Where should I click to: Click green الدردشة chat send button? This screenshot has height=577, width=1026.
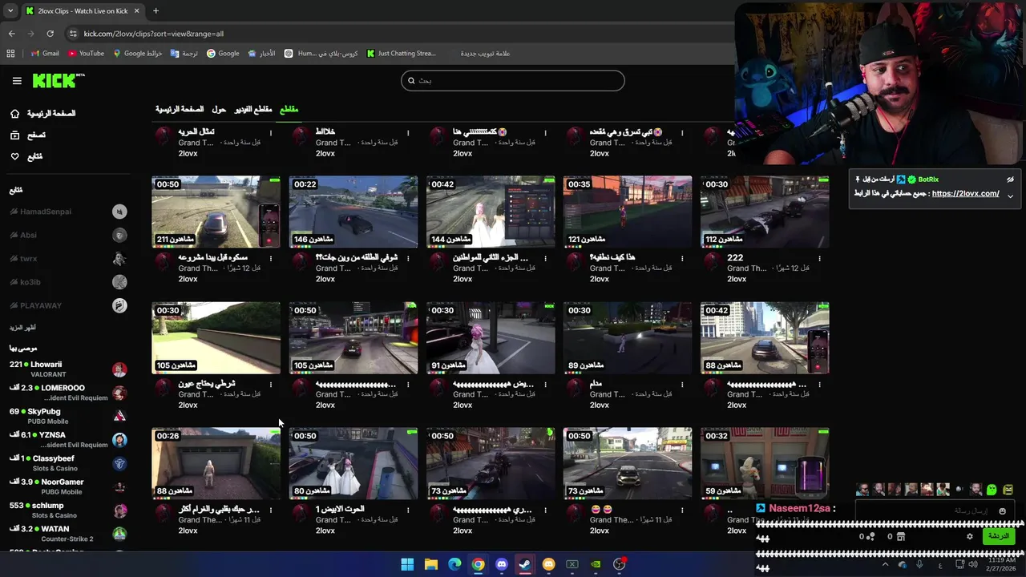(x=999, y=536)
